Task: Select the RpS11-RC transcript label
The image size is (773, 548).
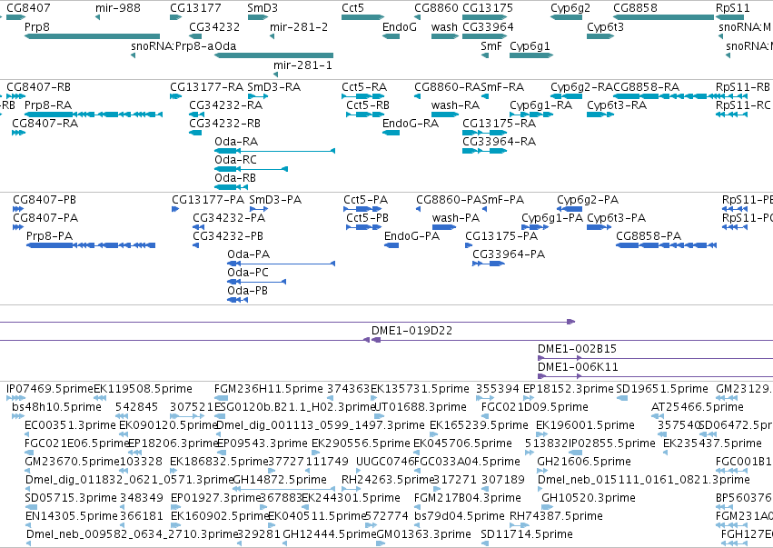Action: tap(743, 105)
